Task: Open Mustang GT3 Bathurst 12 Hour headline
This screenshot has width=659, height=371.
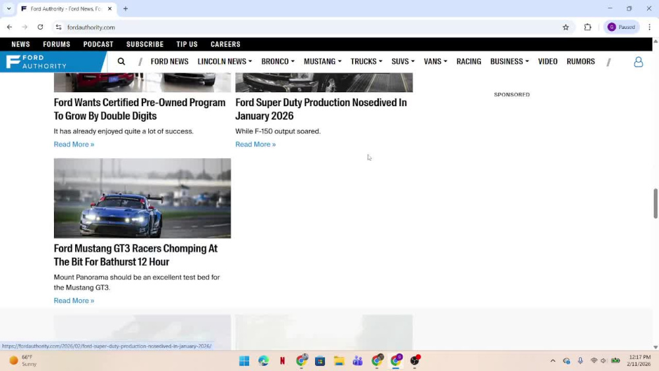Action: (x=136, y=255)
